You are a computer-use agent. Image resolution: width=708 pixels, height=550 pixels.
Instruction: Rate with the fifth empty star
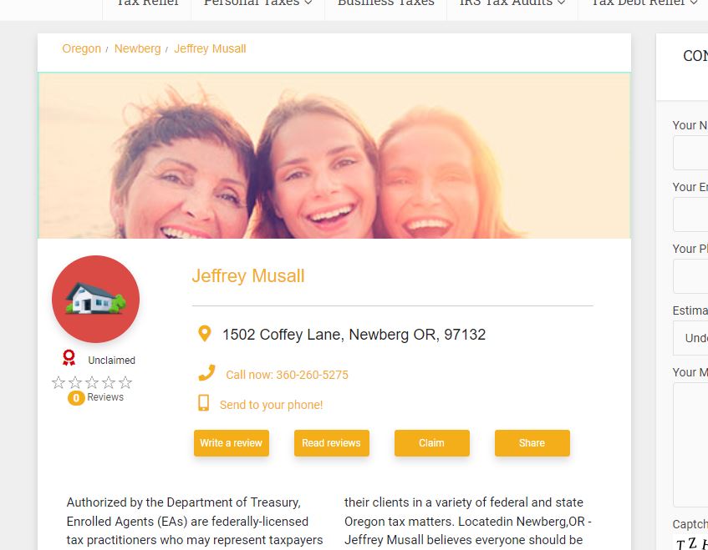[x=125, y=383]
